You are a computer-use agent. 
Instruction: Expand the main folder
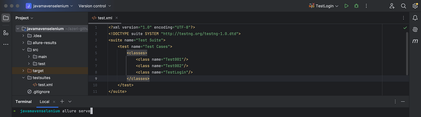[x=29, y=57]
